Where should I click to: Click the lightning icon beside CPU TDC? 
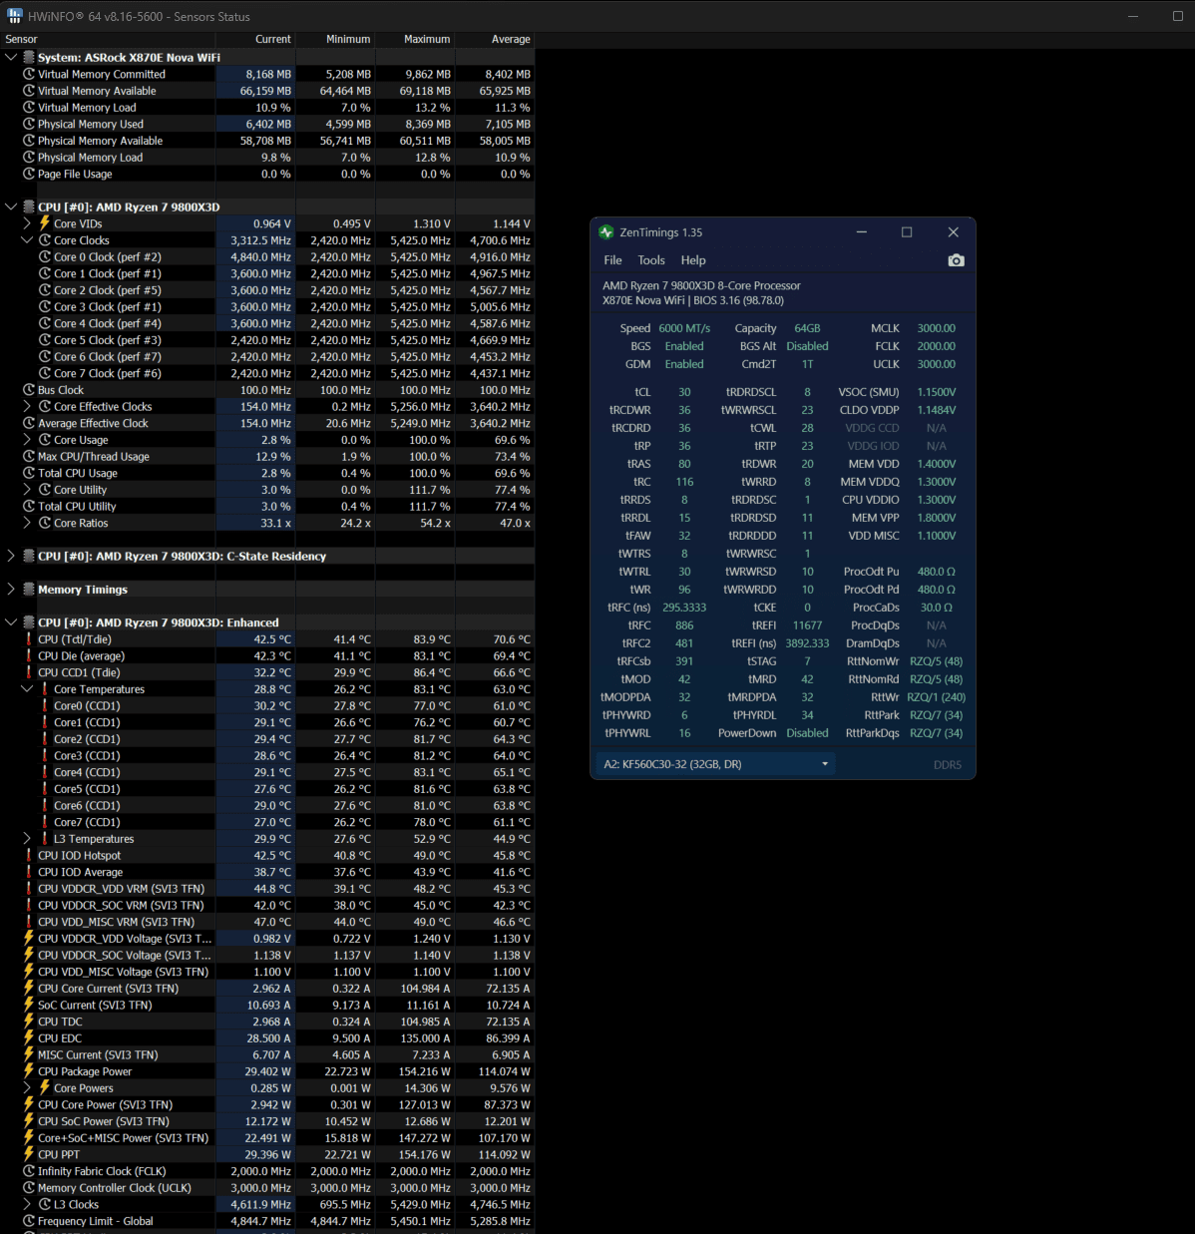pyautogui.click(x=29, y=1022)
